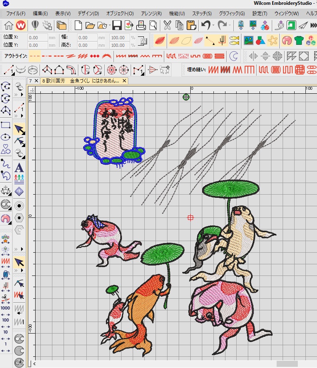The height and width of the screenshot is (368, 317).
Task: Select the Standard Shapes heart-triangle tool
Action: (6, 149)
